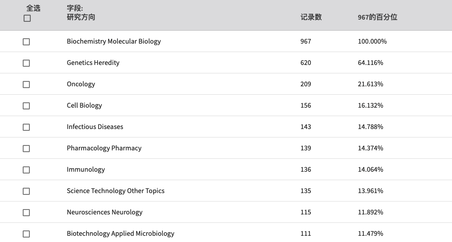This screenshot has width=452, height=242.
Task: Check the Biochemistry Molecular Biology row
Action: 26,42
